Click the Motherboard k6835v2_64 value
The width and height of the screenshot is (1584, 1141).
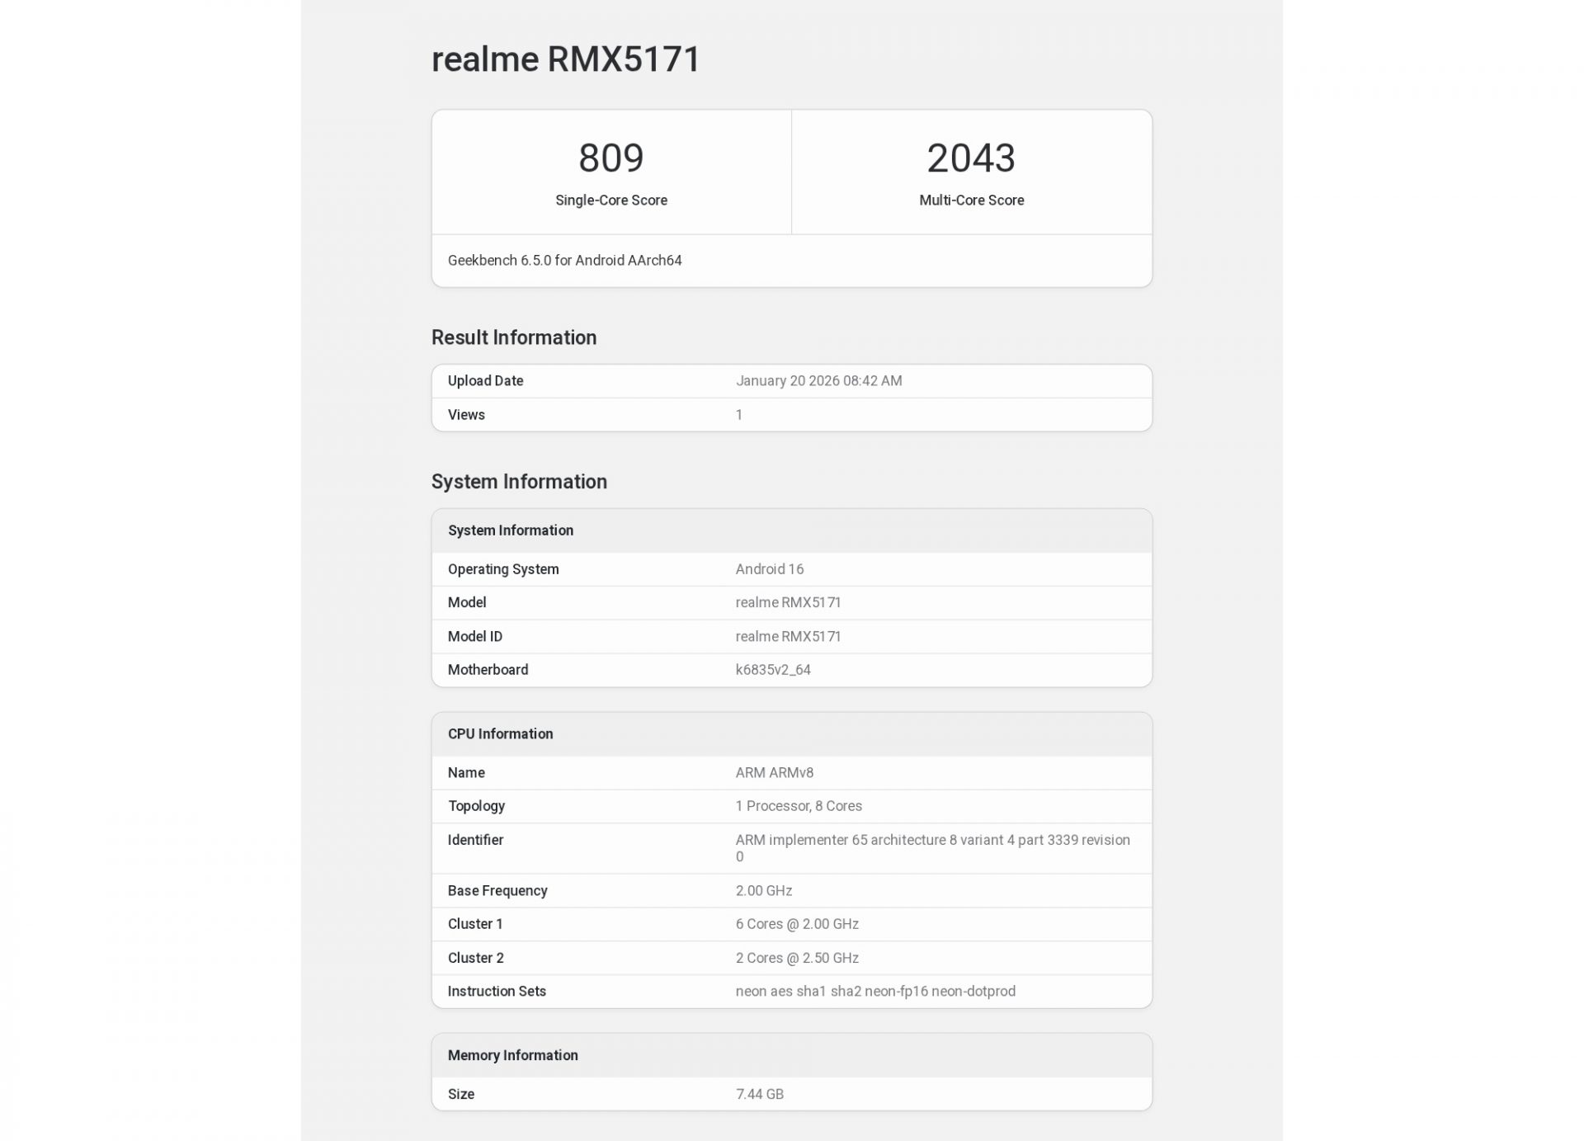[x=773, y=669]
